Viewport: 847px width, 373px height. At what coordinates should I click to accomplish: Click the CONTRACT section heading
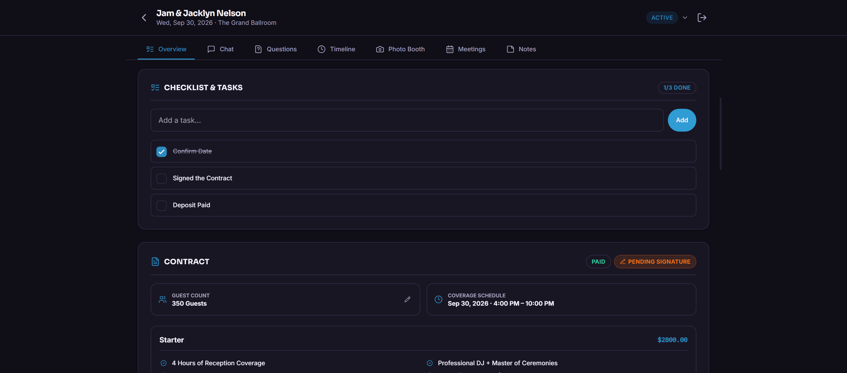point(186,262)
